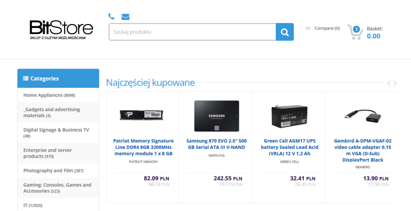This screenshot has height=211, width=411.
Task: Open Gaming: Consoles, Games and Accessories category
Action: click(x=58, y=188)
